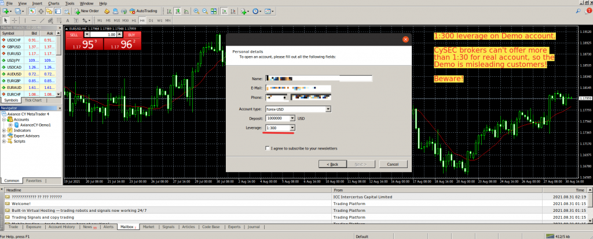
Task: Click the New Order toolbar button
Action: click(87, 11)
